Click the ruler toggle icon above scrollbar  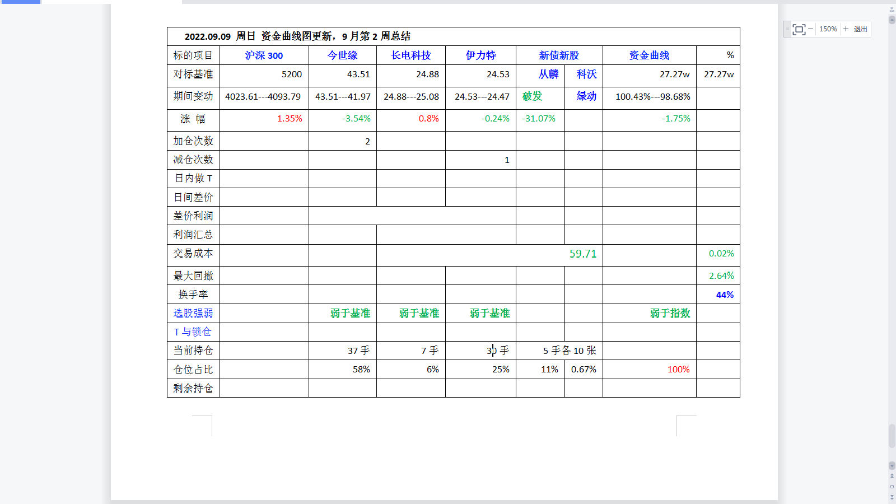tap(892, 10)
